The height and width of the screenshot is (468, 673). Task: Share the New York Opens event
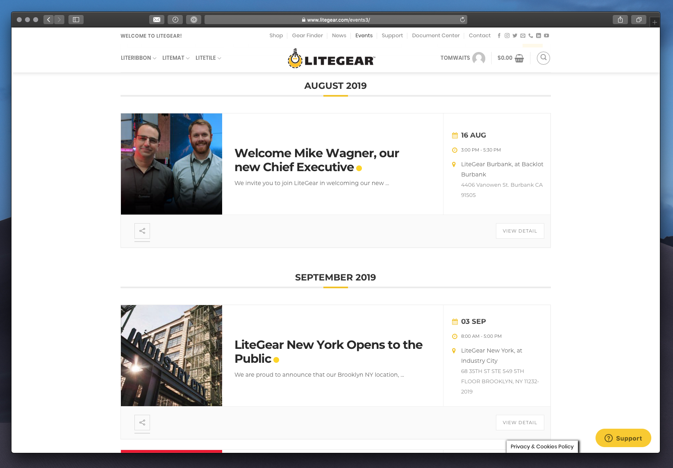142,423
